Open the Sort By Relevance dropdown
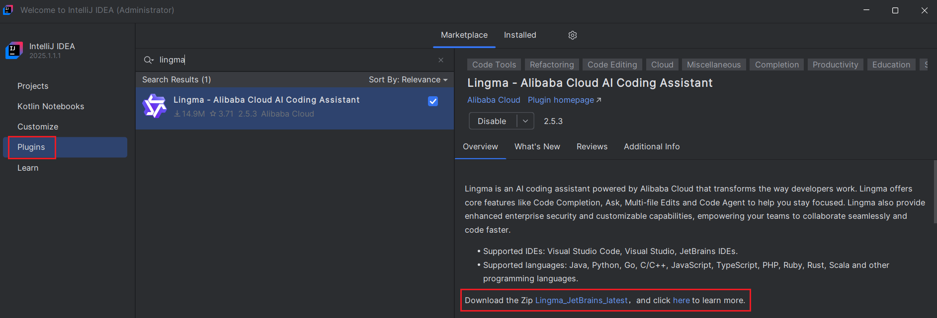 pyautogui.click(x=408, y=80)
